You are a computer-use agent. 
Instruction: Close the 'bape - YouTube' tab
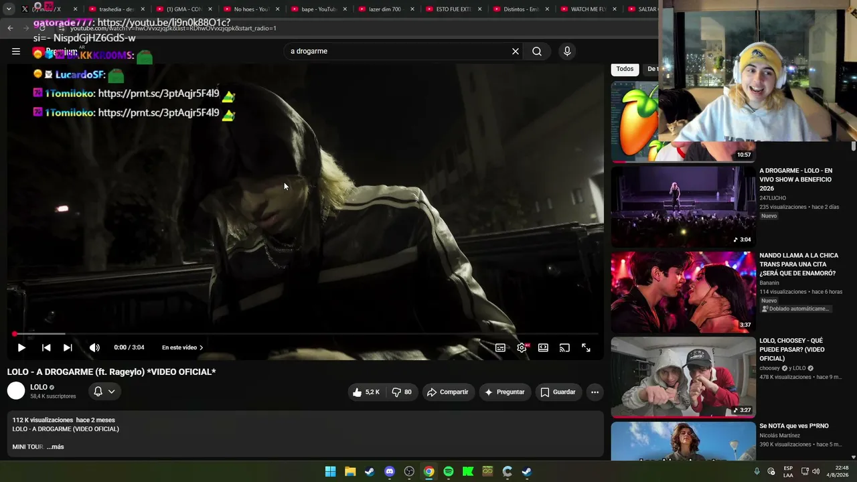[x=345, y=9]
